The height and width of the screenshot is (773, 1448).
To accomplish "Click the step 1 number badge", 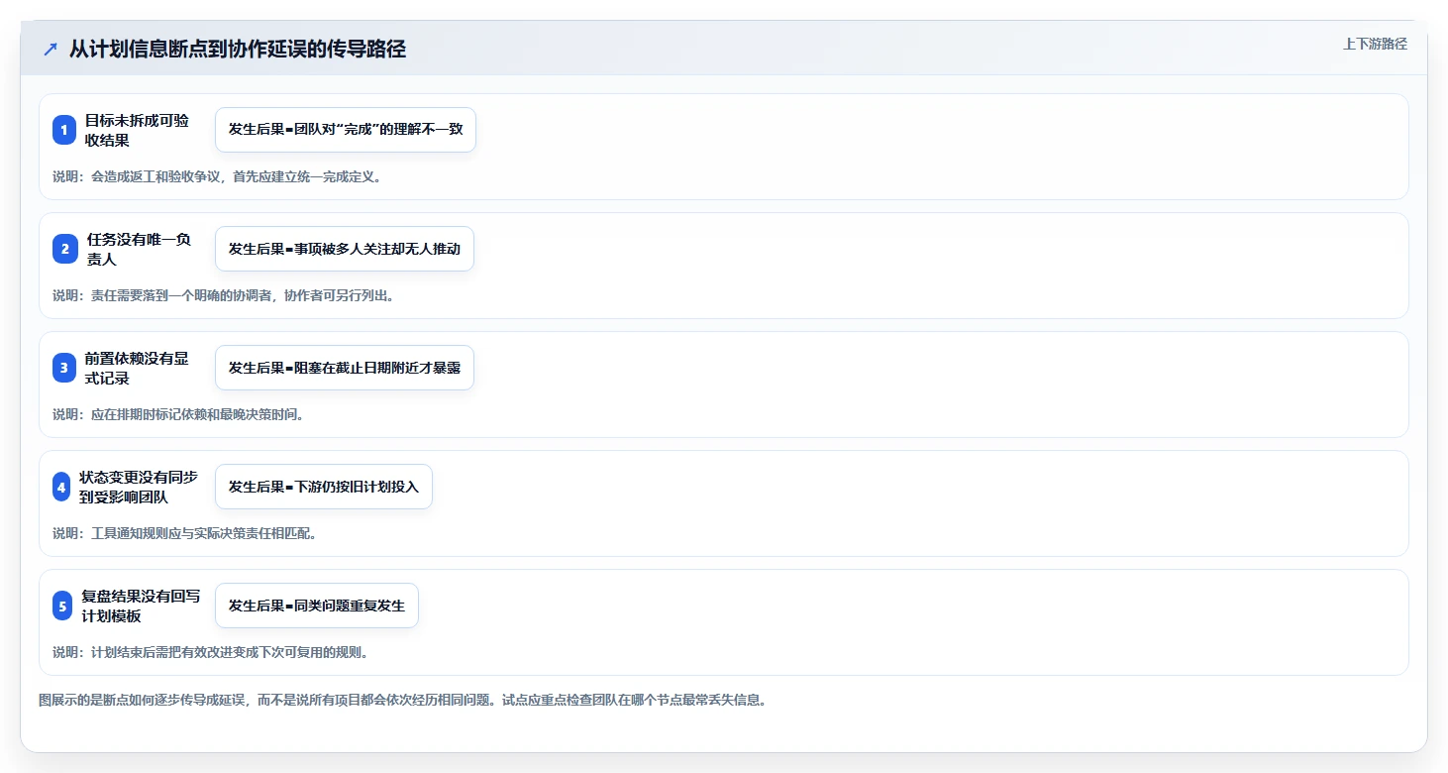I will point(64,130).
